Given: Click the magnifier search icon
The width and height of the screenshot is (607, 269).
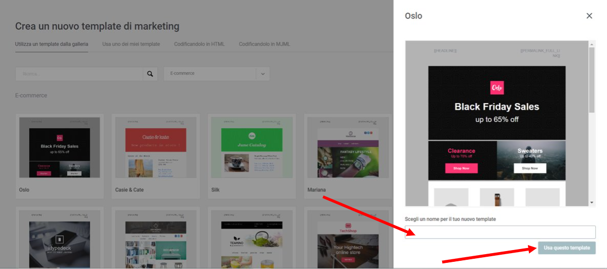Looking at the screenshot, I should (150, 74).
